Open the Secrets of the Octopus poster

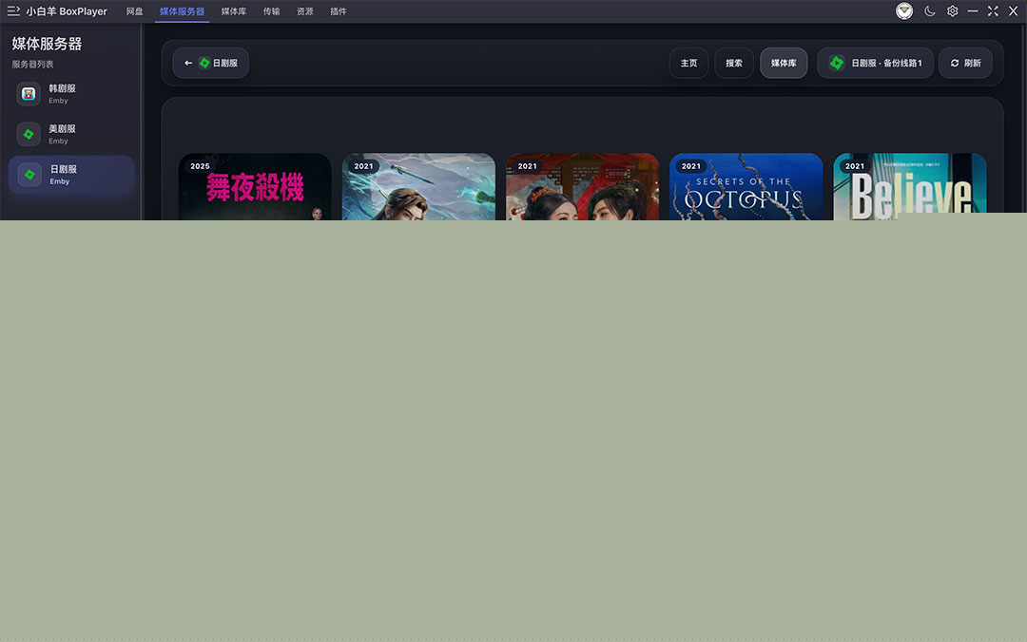[x=746, y=186]
